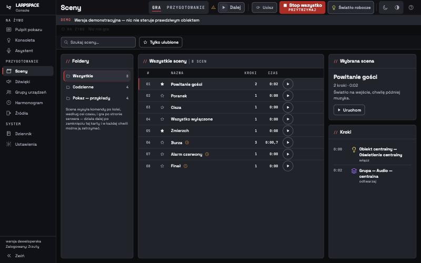Favorite the Burza scene star

162,143
